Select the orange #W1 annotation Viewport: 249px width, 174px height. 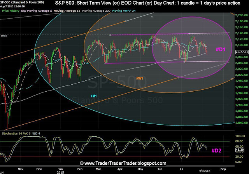click(x=140, y=78)
